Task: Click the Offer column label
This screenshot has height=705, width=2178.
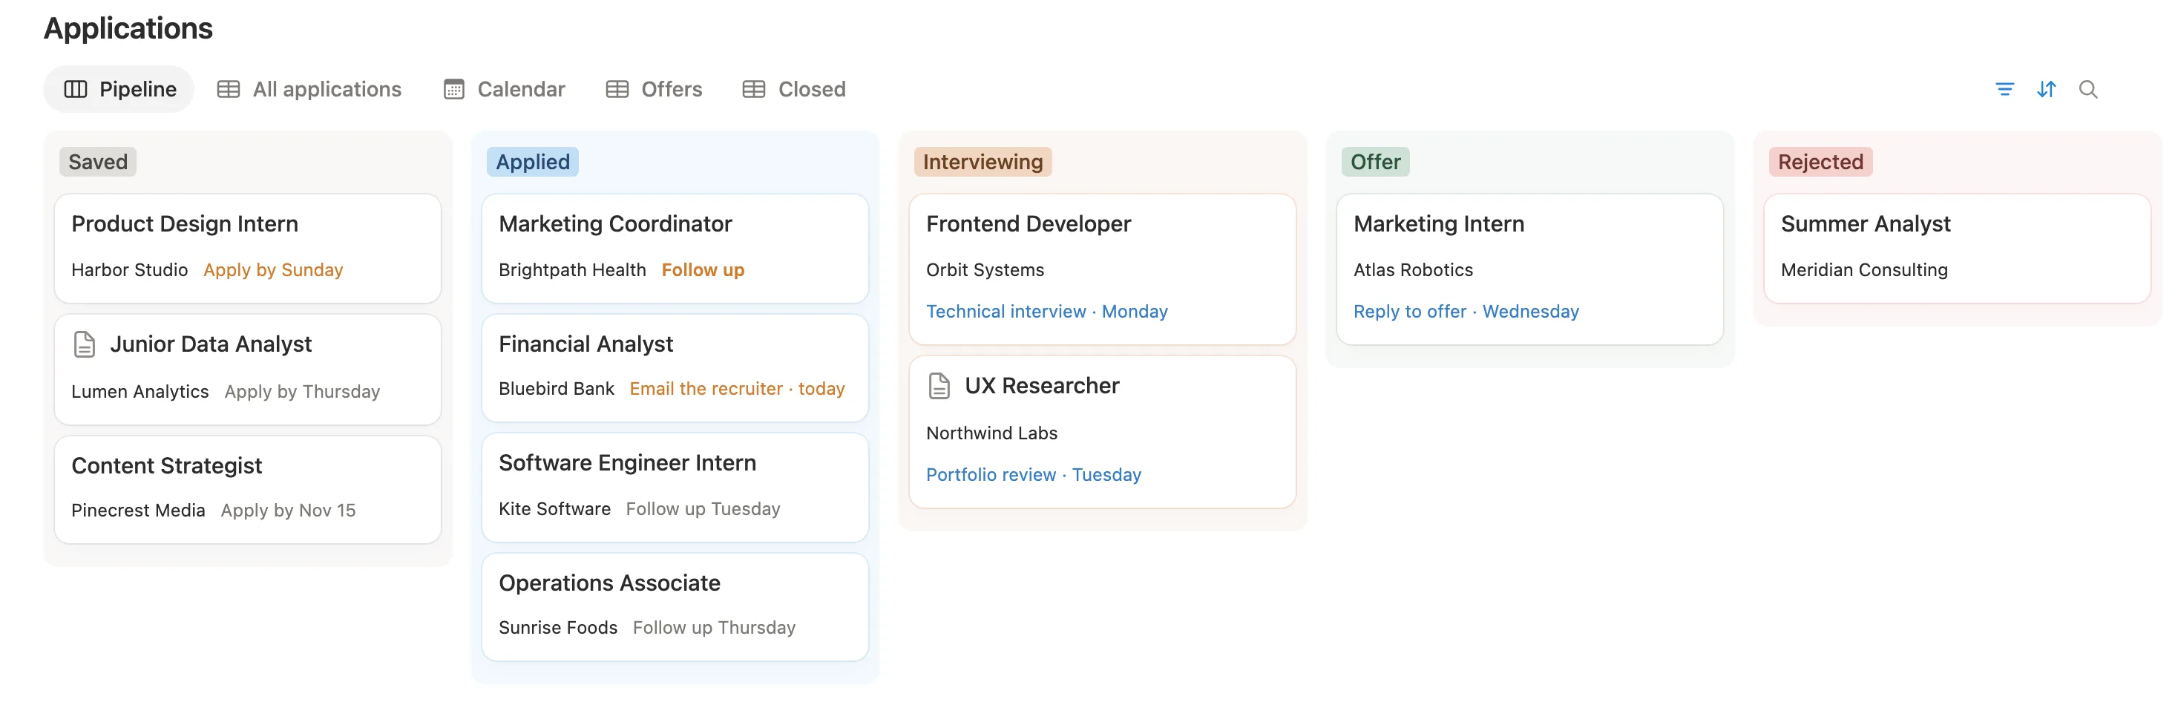Action: coord(1375,162)
